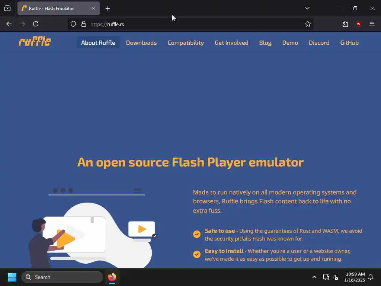Screen dimensions: 381x286
Task: Click the Firefox taskbar icon
Action: point(112,277)
